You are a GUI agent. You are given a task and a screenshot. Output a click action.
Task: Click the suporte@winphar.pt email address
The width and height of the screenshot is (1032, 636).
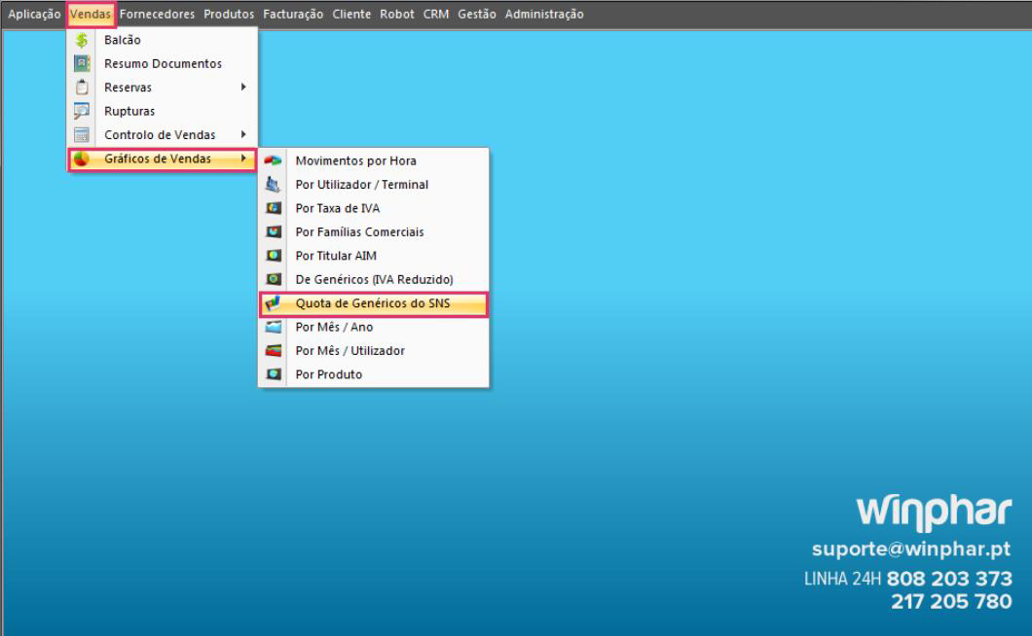[x=911, y=549]
